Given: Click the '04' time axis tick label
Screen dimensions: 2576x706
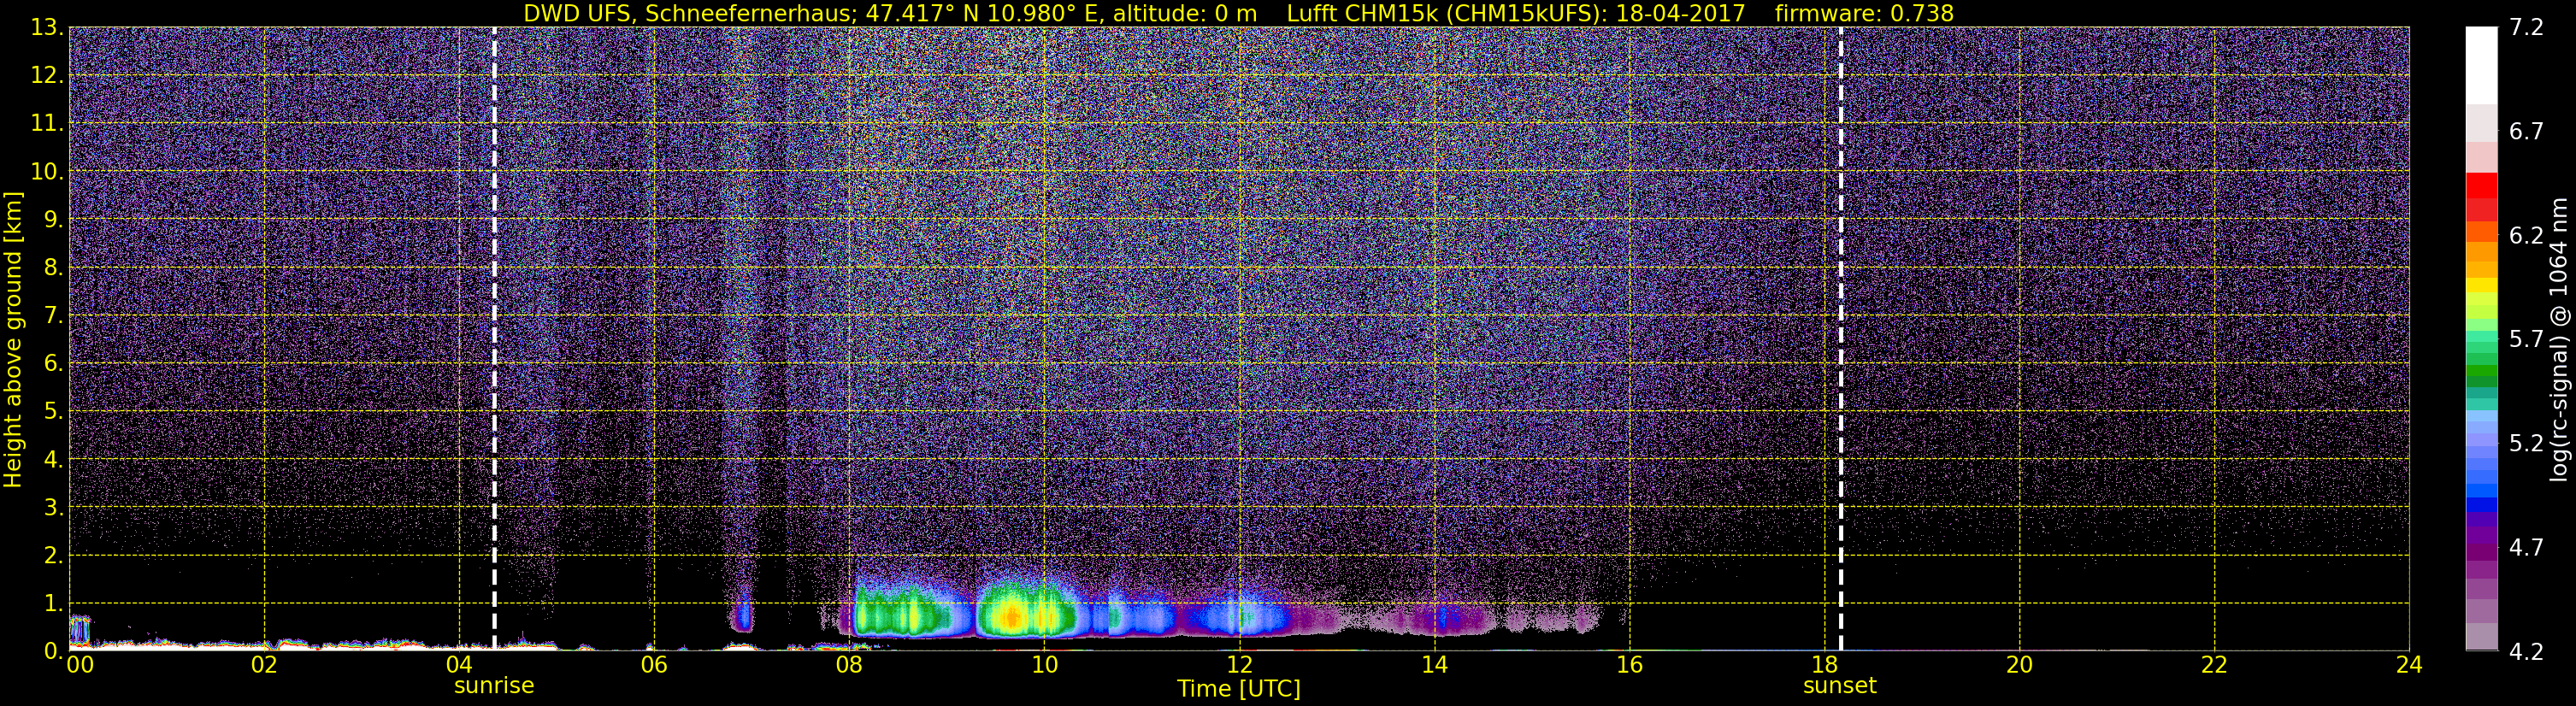Looking at the screenshot, I should [x=459, y=665].
